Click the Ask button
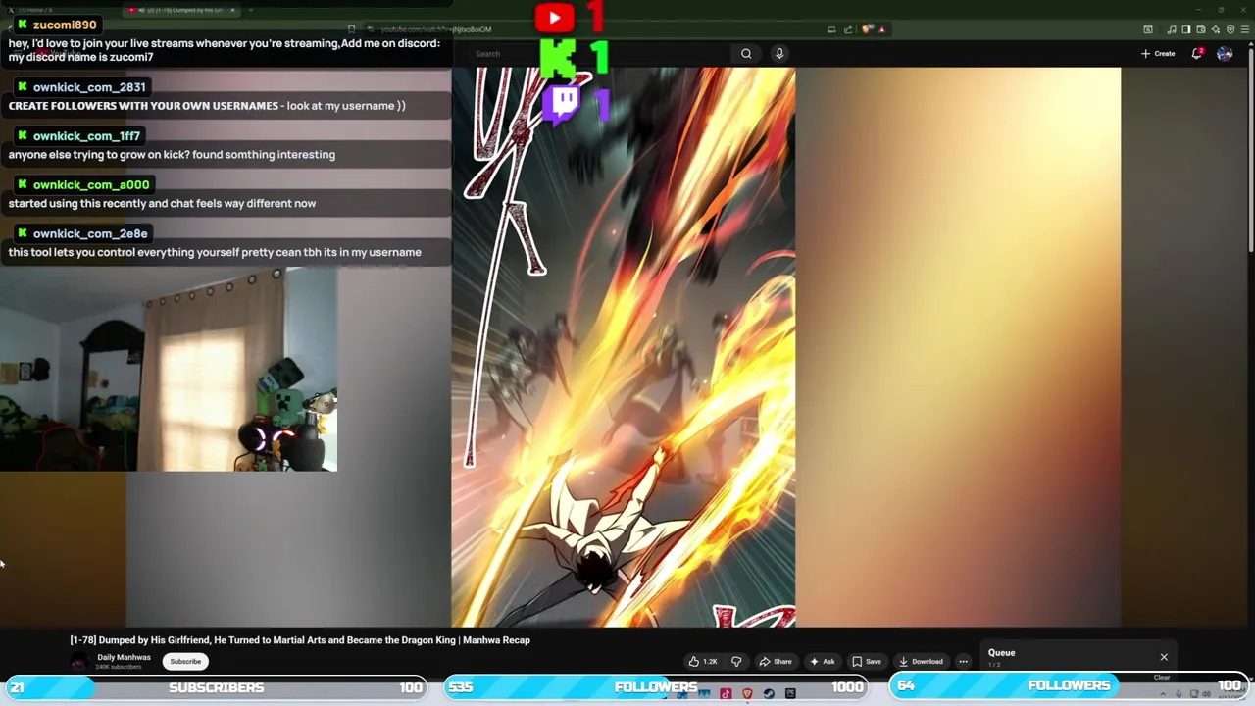The height and width of the screenshot is (706, 1255). click(x=822, y=662)
